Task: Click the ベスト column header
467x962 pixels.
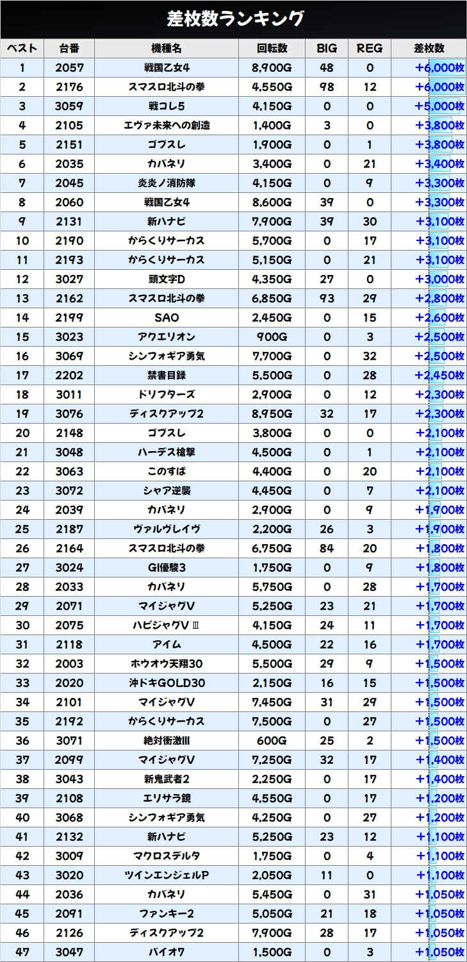Action: 22,49
